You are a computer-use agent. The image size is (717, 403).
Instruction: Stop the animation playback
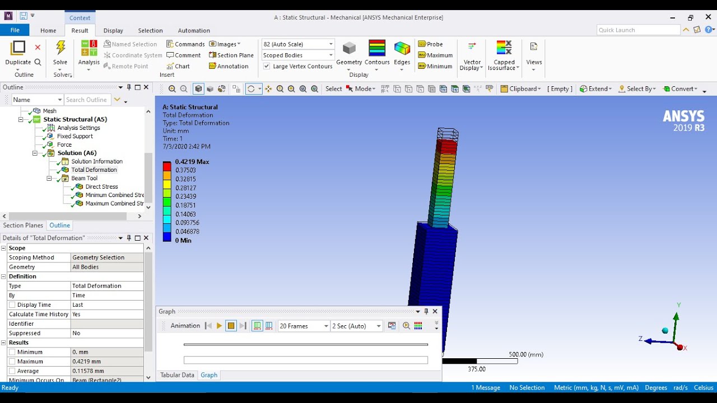pos(231,326)
